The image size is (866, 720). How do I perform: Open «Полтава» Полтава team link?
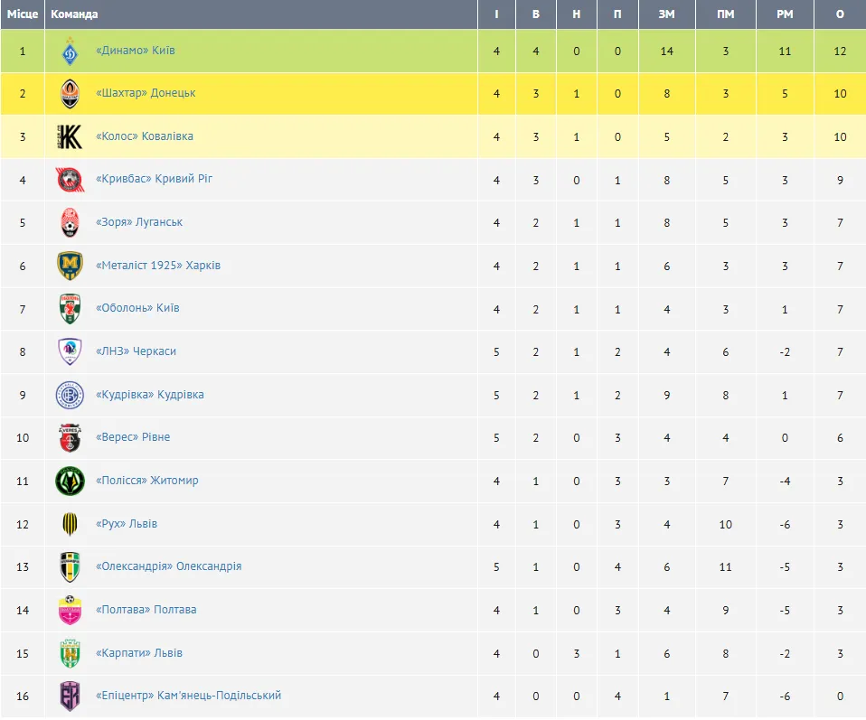pos(146,610)
